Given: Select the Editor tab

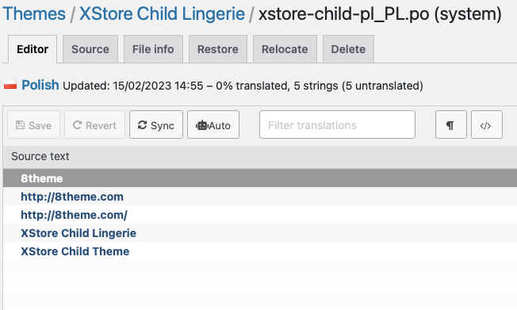Looking at the screenshot, I should pyautogui.click(x=33, y=49).
